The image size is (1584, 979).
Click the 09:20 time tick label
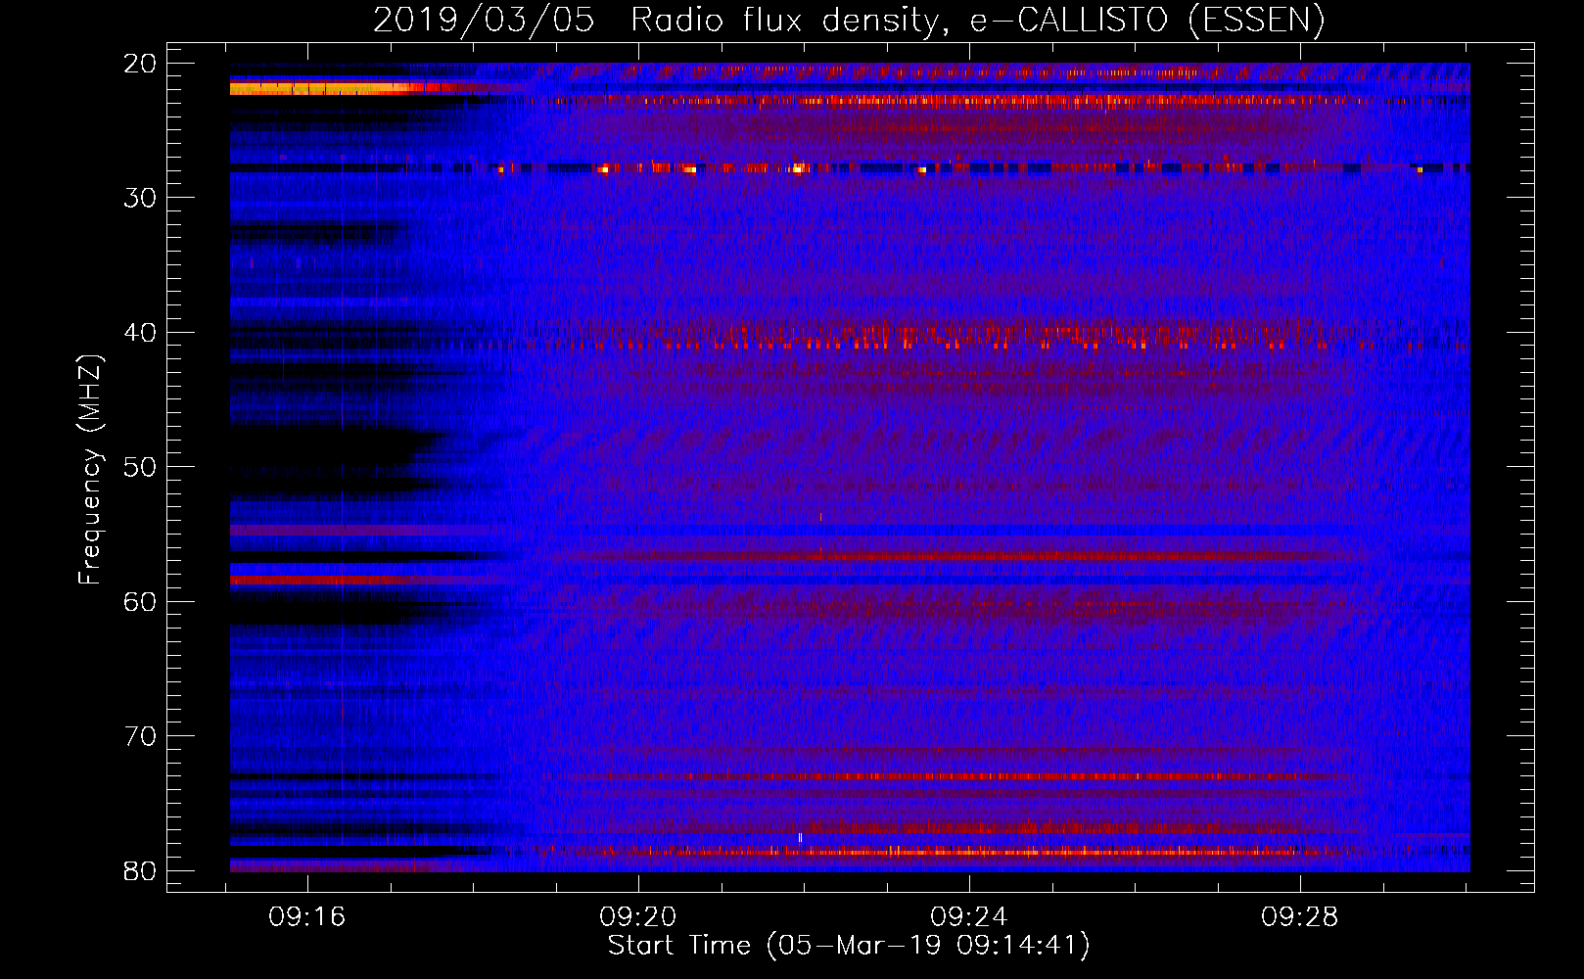(x=638, y=917)
